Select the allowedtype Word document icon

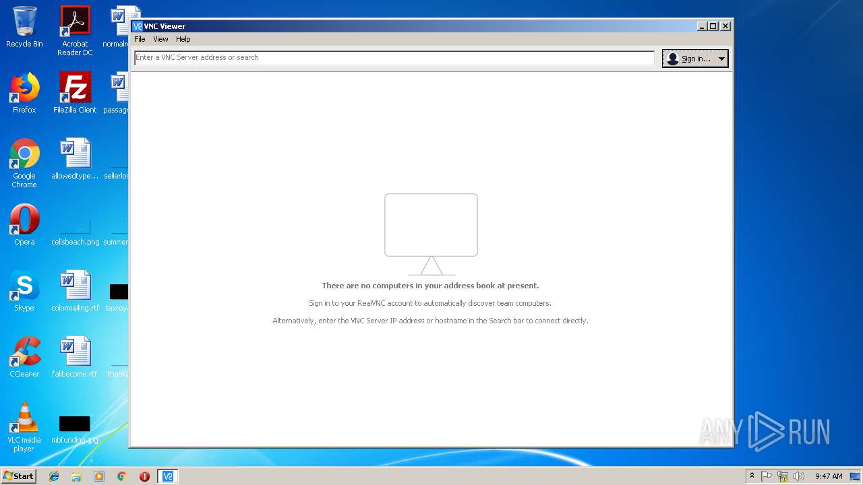pos(75,159)
